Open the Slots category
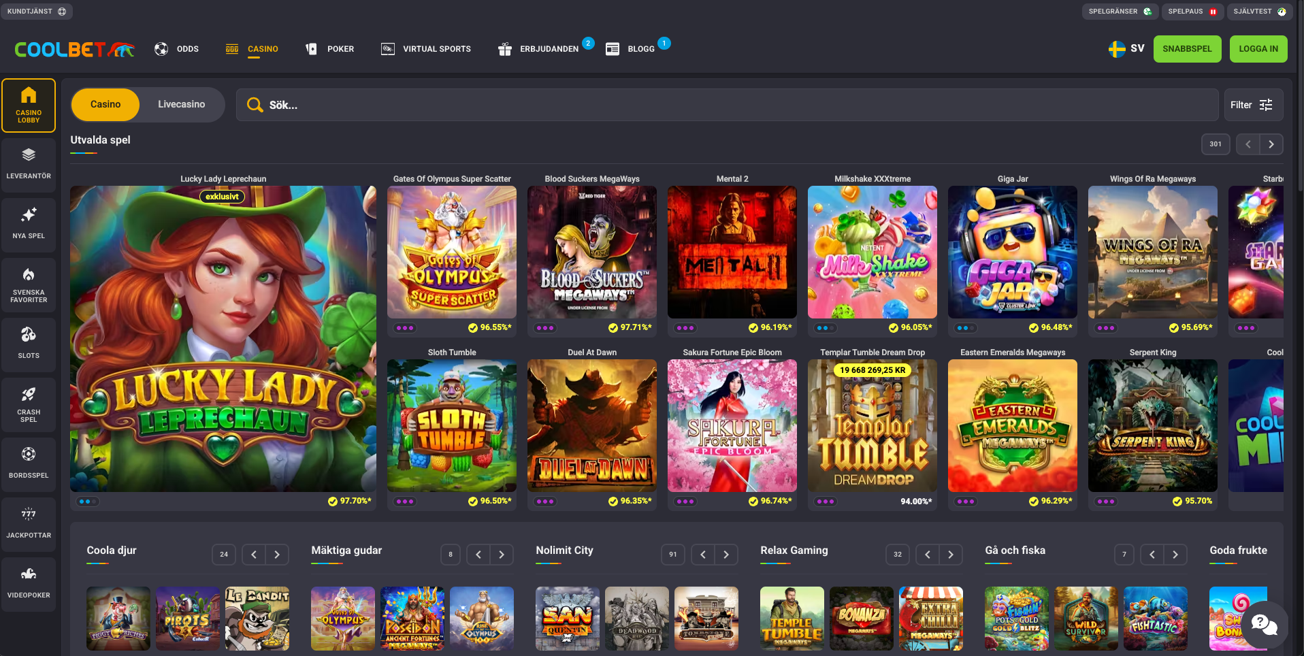This screenshot has width=1304, height=656. (29, 344)
